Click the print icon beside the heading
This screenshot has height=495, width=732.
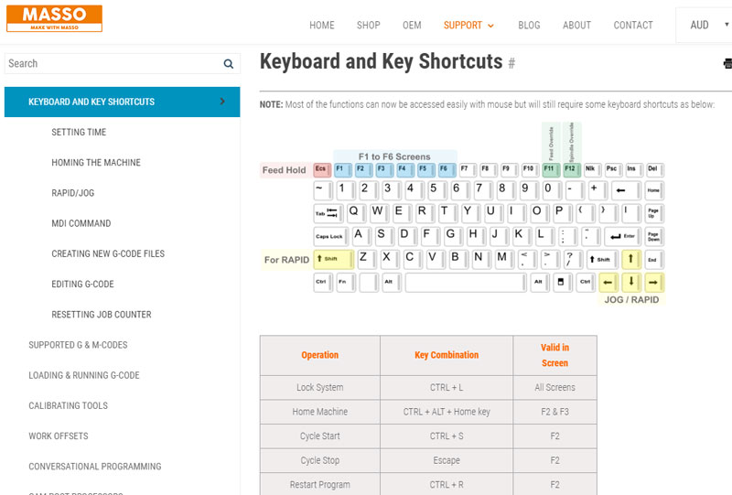tap(727, 63)
